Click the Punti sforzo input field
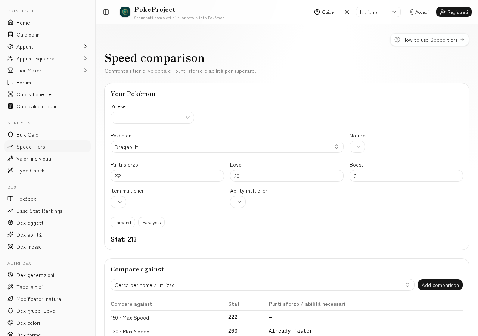The height and width of the screenshot is (336, 478). pos(167,176)
